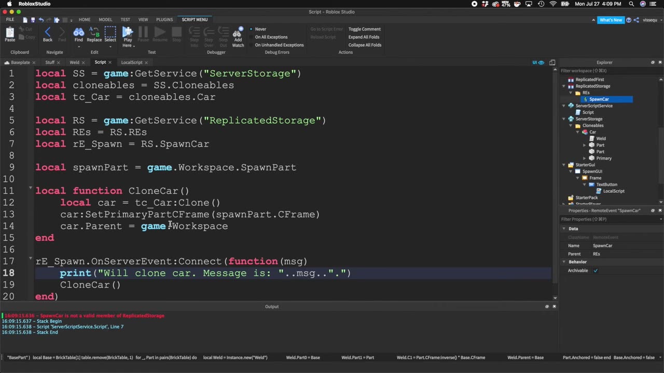Image resolution: width=664 pixels, height=373 pixels.
Task: Click the What's New button
Action: 611,20
